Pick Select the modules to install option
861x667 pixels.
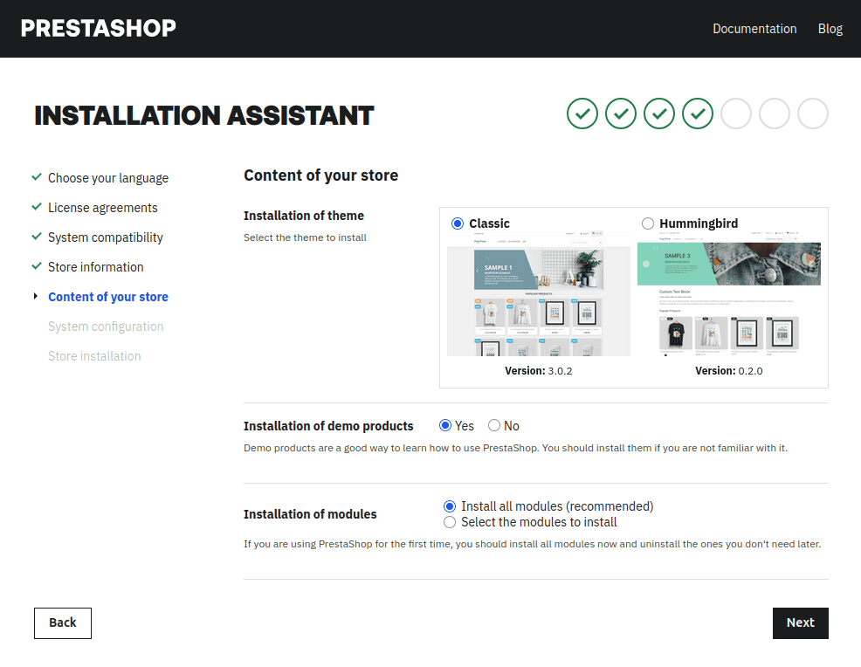pos(450,522)
